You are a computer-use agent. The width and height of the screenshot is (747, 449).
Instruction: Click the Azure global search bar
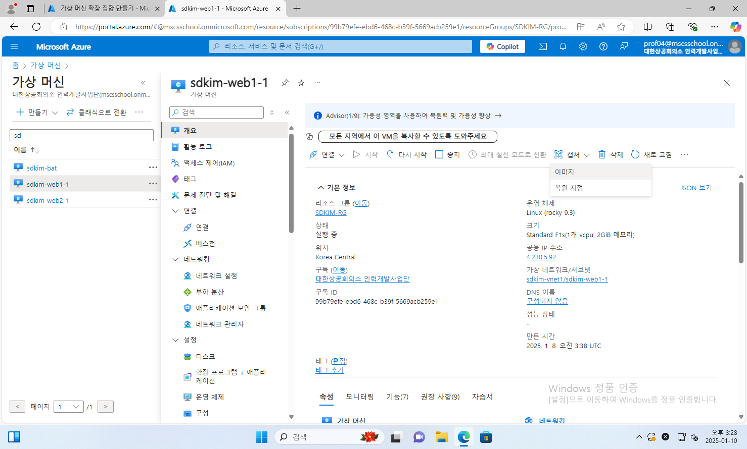click(x=341, y=46)
